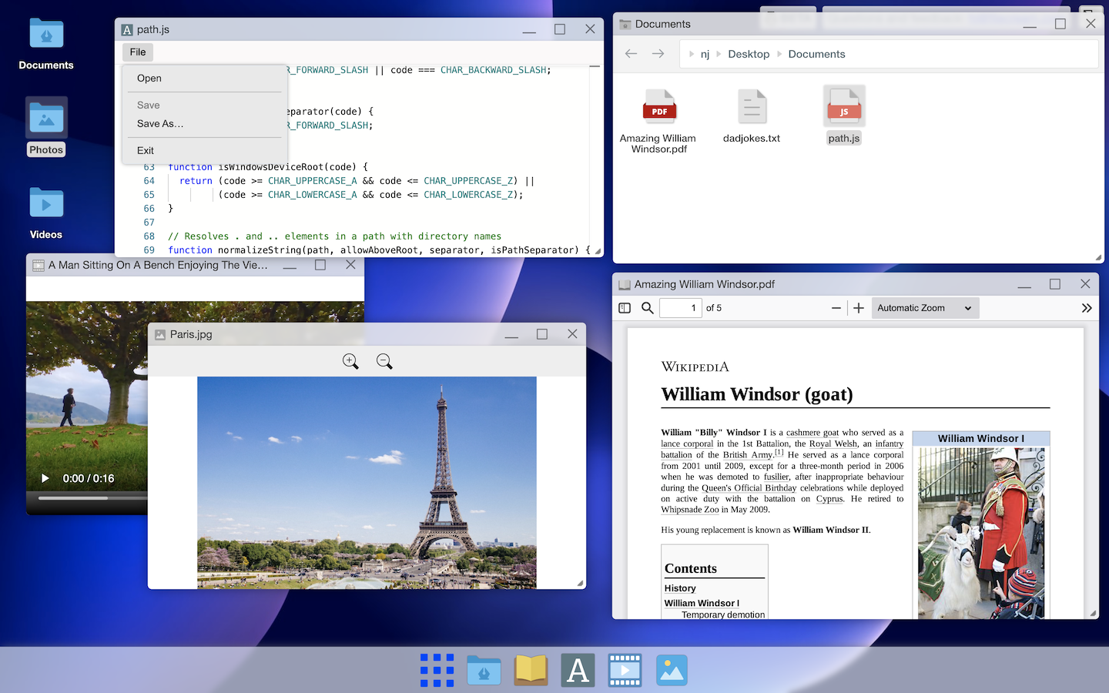The height and width of the screenshot is (693, 1109).
Task: Expand the PDF tools double-chevron menu
Action: point(1086,308)
